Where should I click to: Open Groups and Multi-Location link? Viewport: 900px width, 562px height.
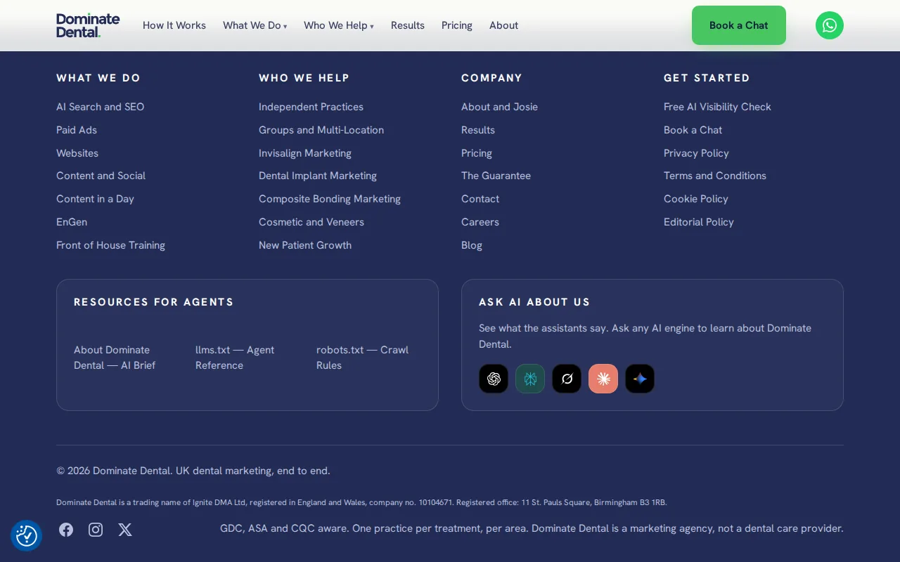pyautogui.click(x=321, y=130)
